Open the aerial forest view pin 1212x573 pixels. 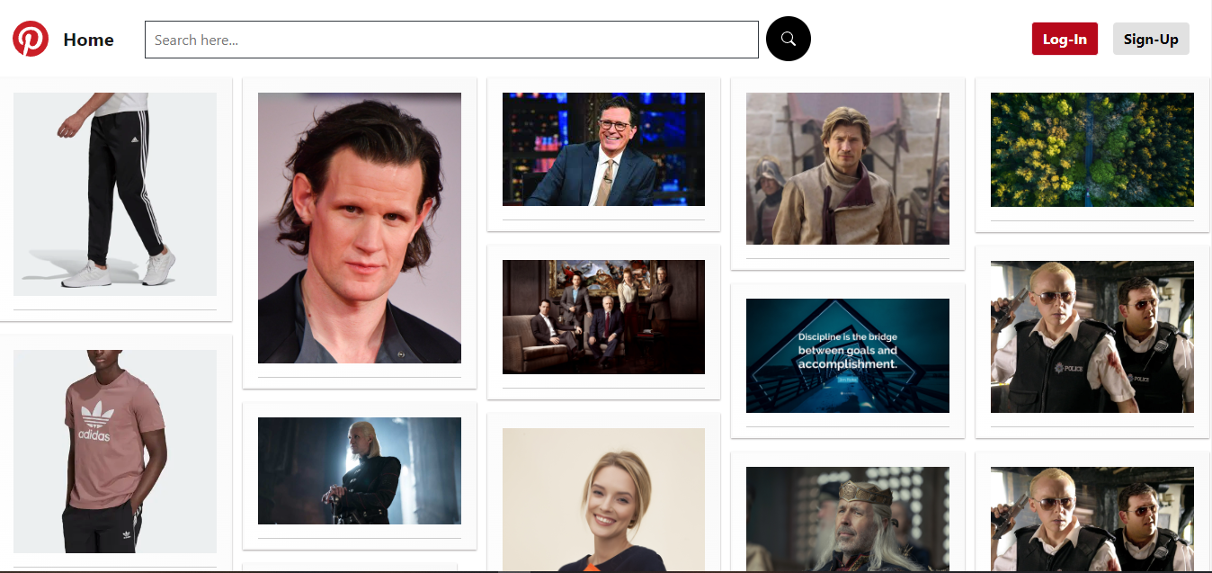[x=1092, y=149]
